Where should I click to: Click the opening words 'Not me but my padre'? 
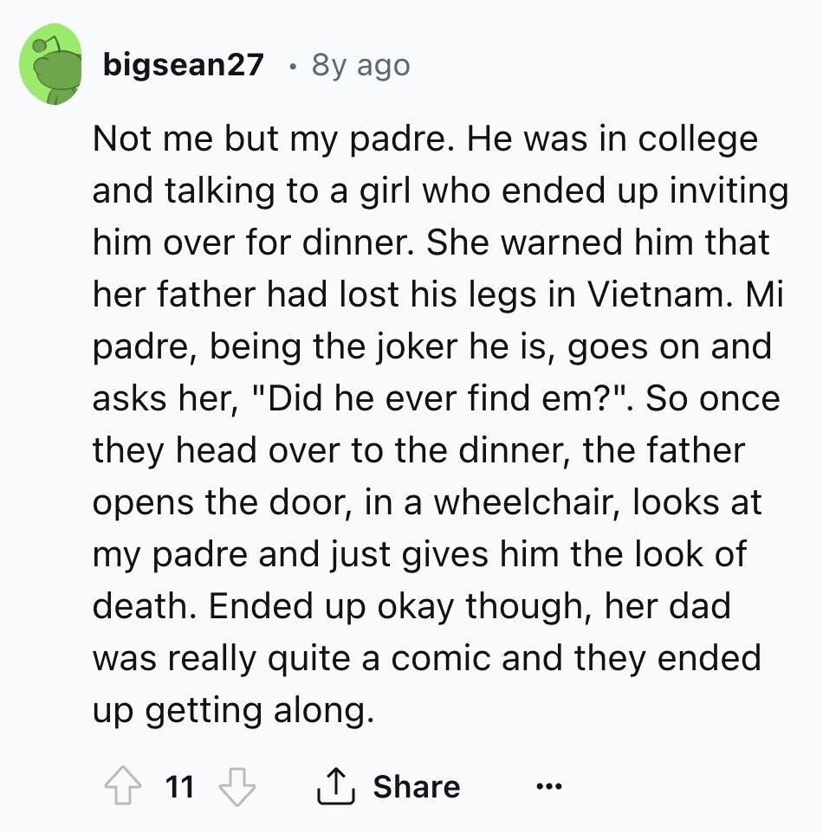coord(269,139)
